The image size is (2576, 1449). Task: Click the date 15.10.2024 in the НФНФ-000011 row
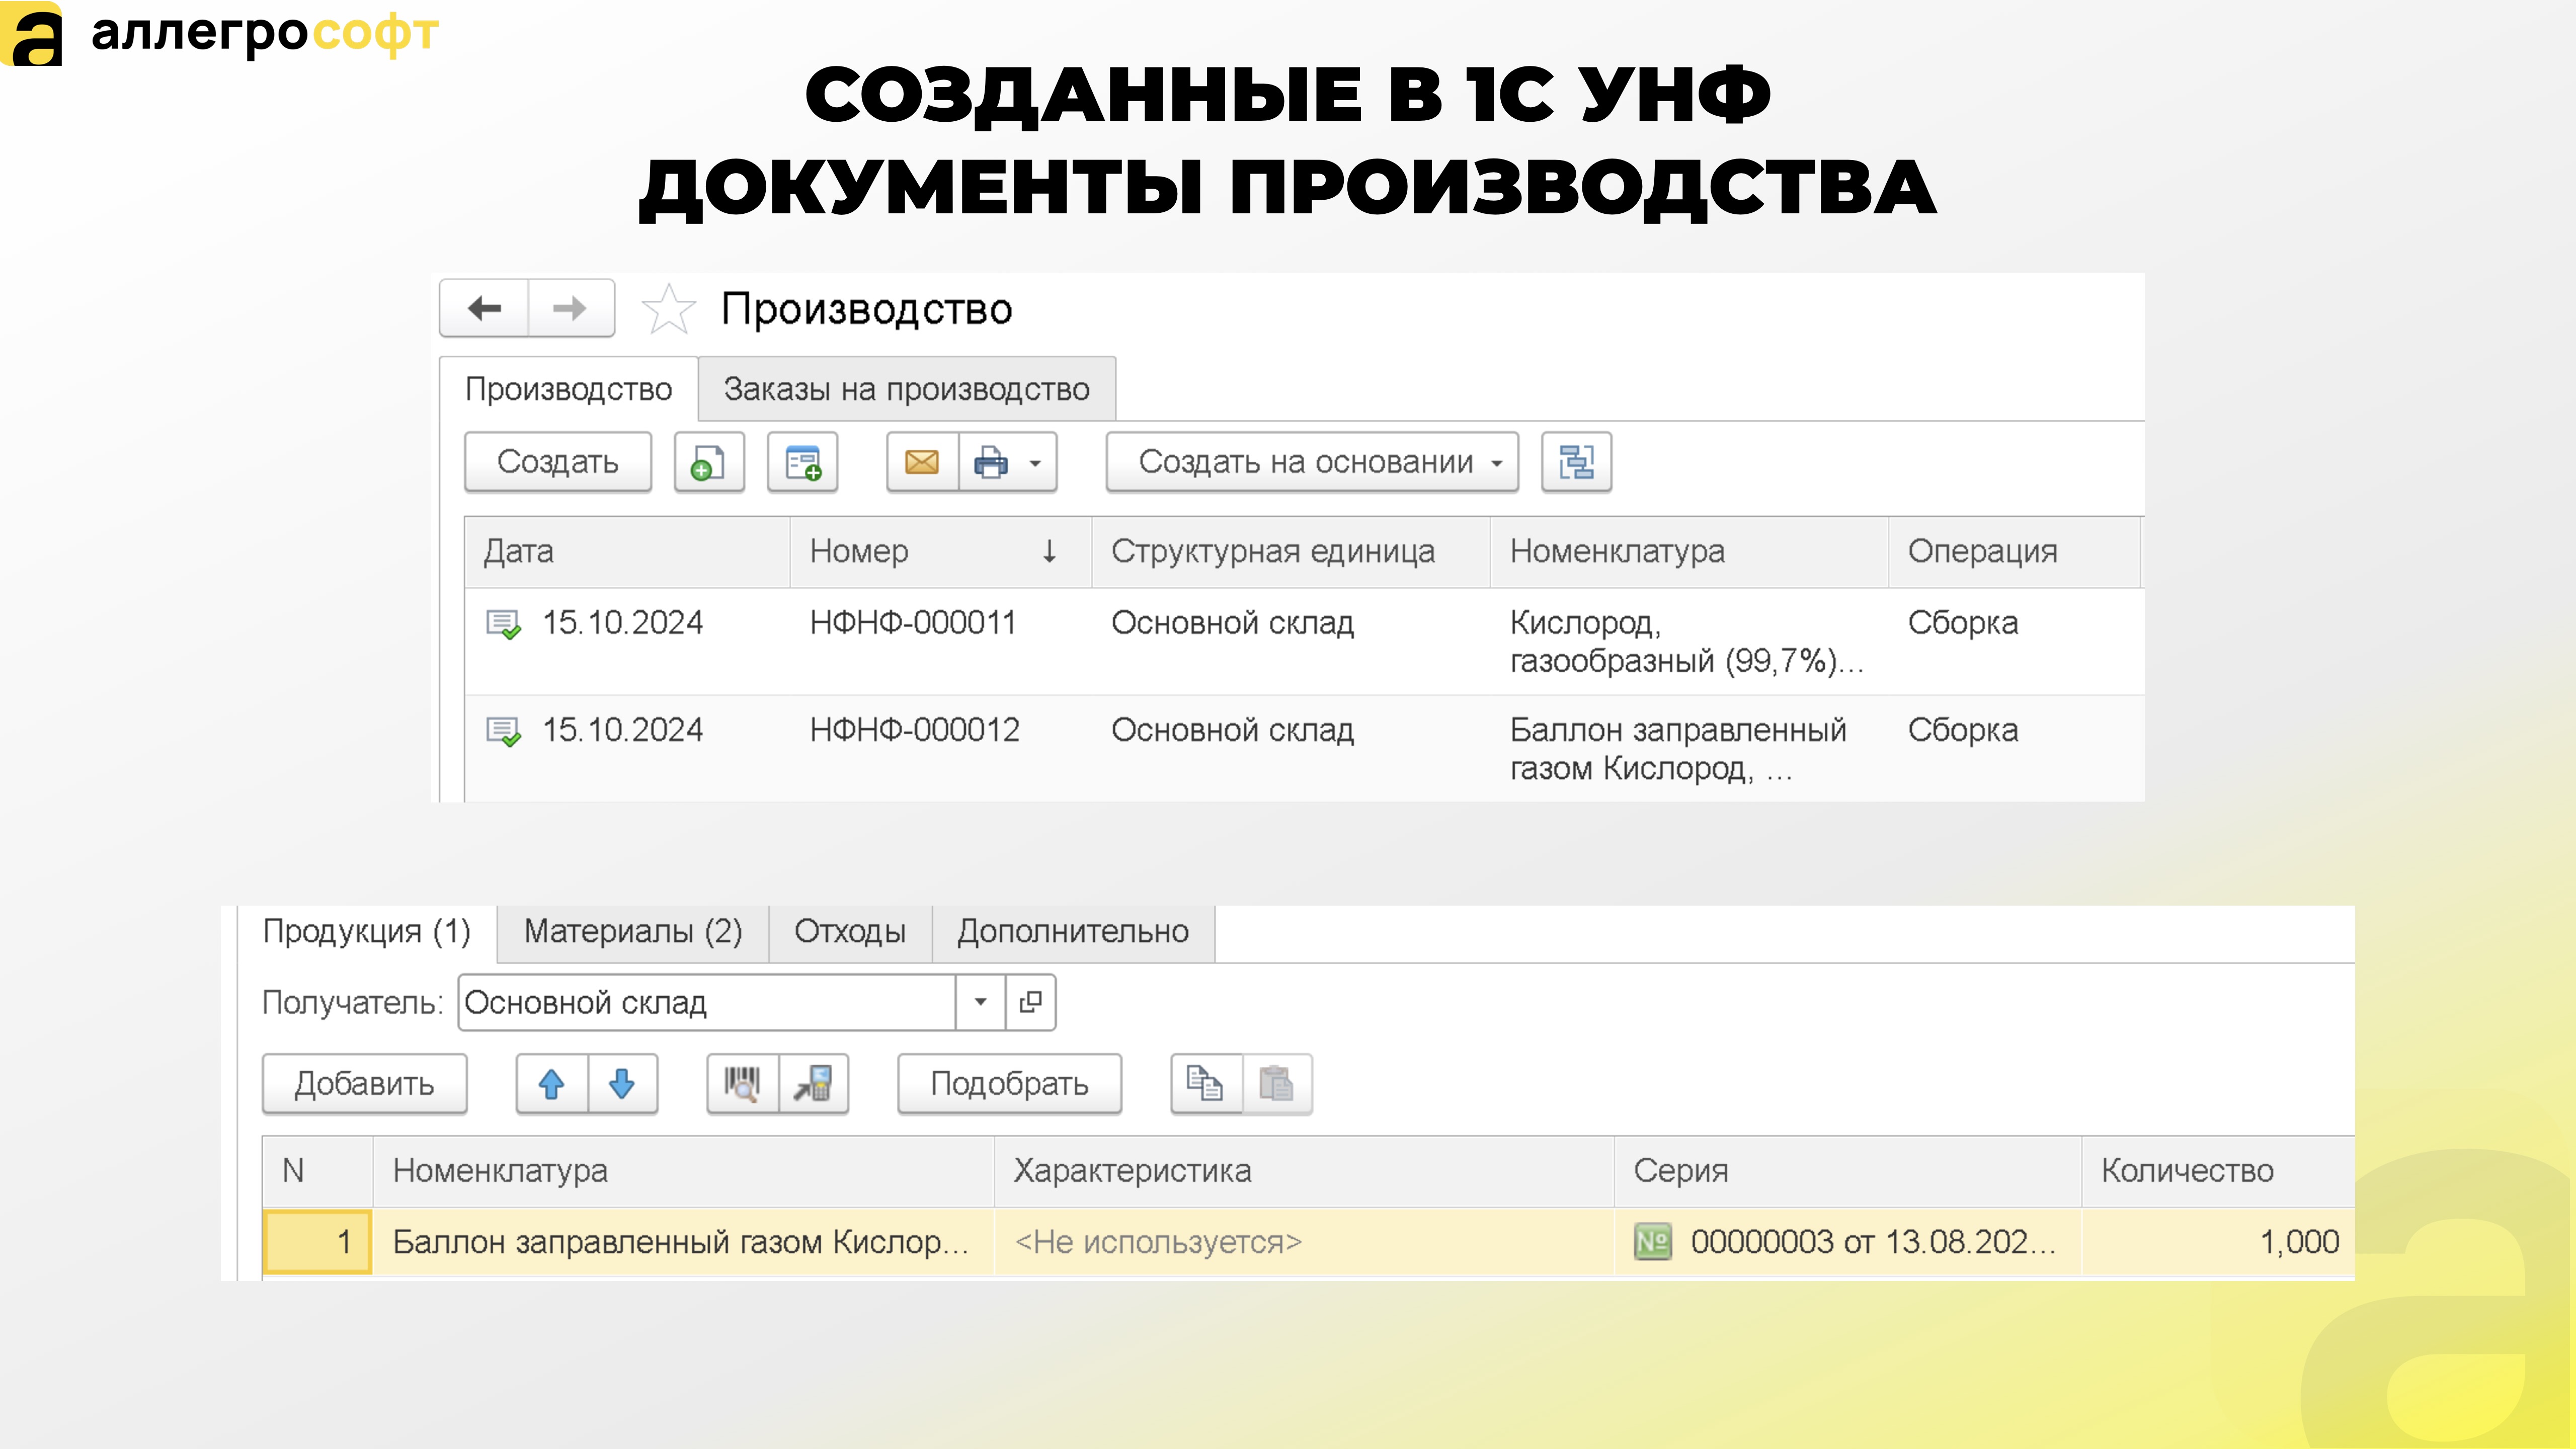tap(622, 623)
